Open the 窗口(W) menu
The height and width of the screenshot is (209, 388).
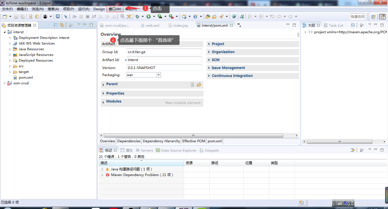[115, 9]
